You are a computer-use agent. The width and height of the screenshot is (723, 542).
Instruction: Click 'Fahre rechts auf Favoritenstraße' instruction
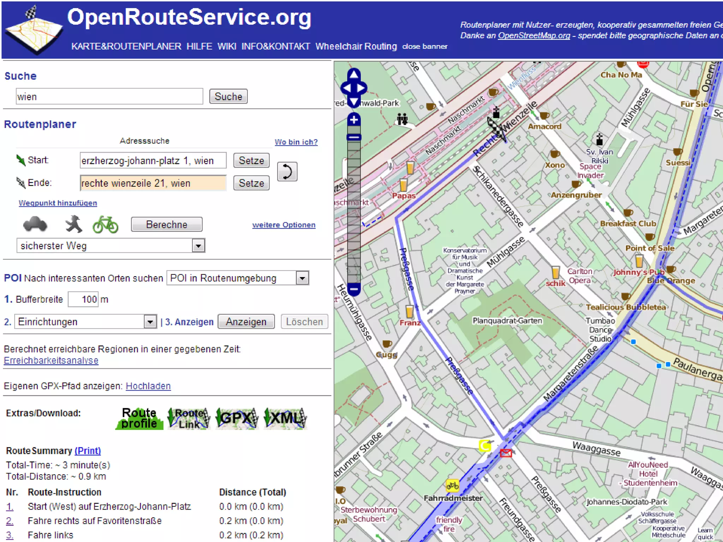point(95,521)
